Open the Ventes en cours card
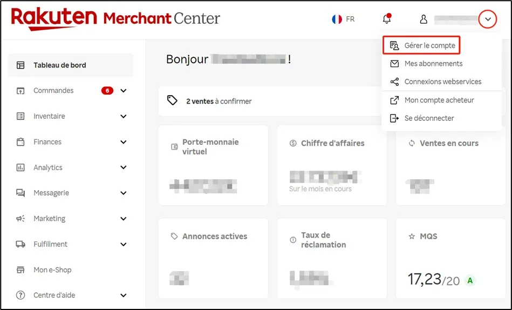Screen dimensions: 512x310 (450, 165)
